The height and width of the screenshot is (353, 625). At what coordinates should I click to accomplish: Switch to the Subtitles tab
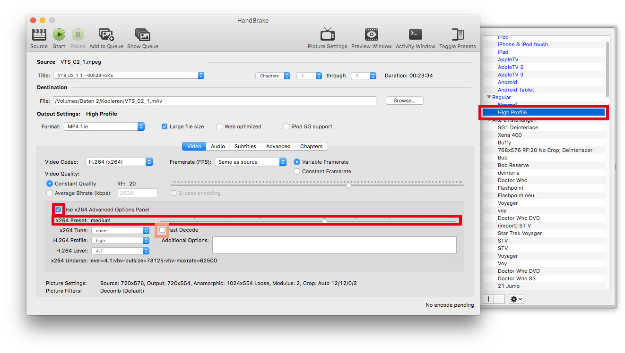click(245, 146)
